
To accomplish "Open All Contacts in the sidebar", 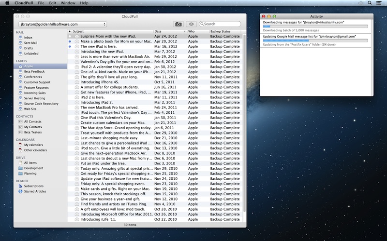I will pyautogui.click(x=33, y=121).
